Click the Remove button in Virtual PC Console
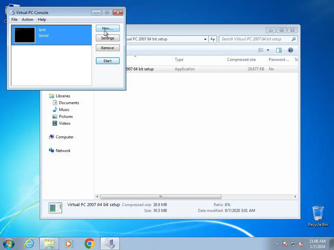 pos(108,48)
